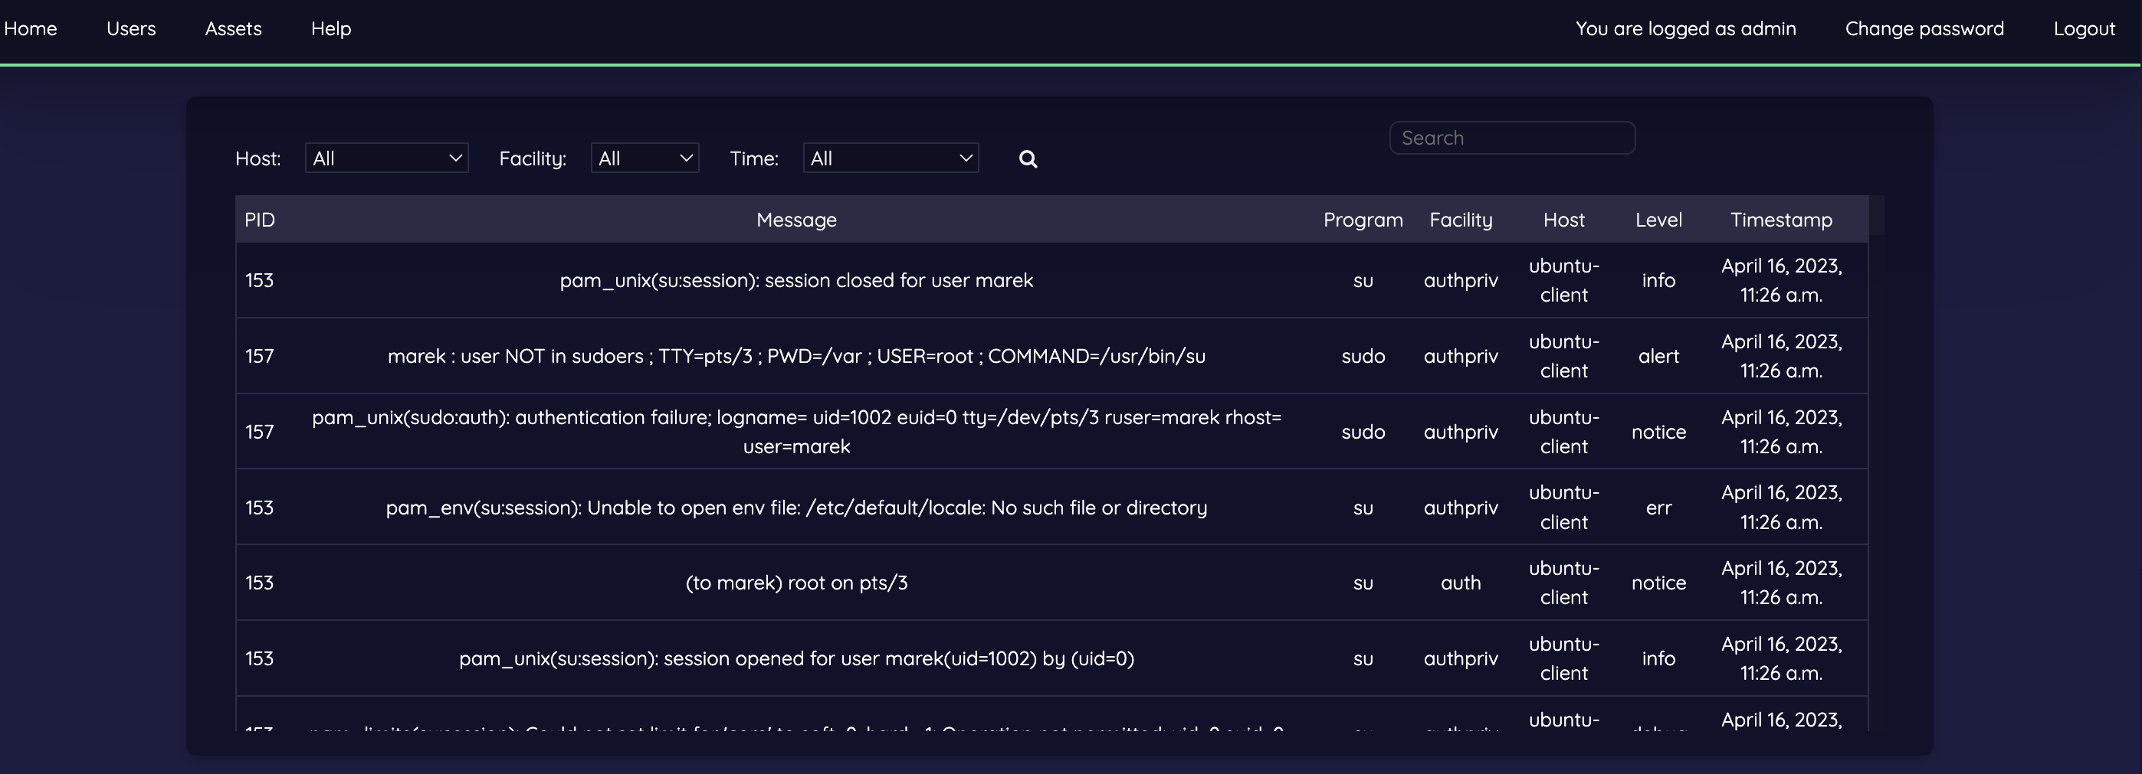Navigate to the Assets page
This screenshot has height=774, width=2142.
coord(233,28)
